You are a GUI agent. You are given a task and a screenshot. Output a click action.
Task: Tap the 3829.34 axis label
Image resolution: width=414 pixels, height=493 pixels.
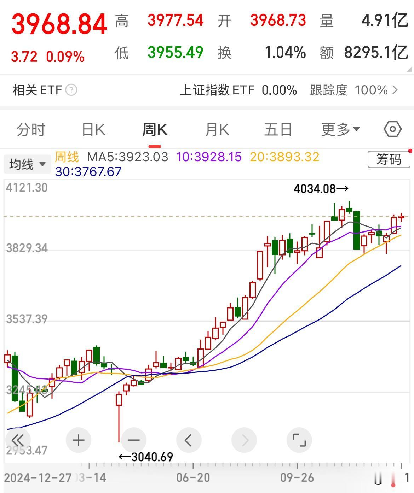pyautogui.click(x=27, y=248)
